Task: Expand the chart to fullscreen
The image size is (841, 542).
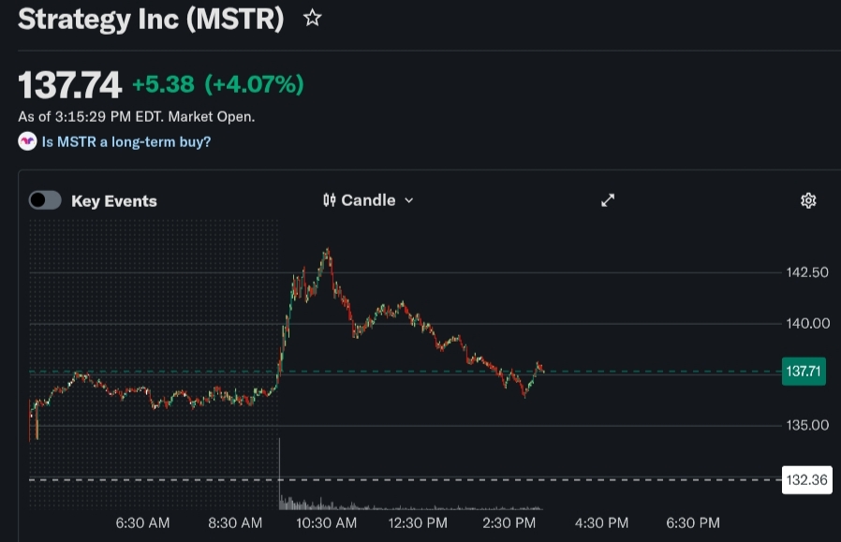Action: [608, 199]
